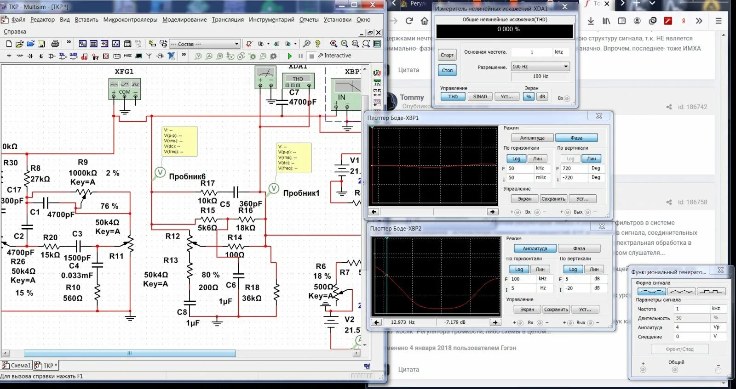Select SINAD mode in the distortion analyzer
Image resolution: width=736 pixels, height=389 pixels.
click(480, 96)
